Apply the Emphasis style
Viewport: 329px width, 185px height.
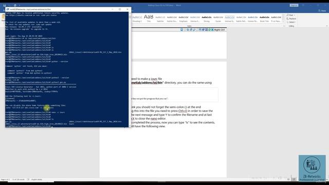click(x=184, y=19)
